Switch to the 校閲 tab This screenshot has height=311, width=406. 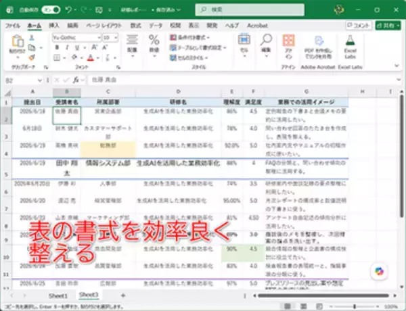[x=175, y=26]
